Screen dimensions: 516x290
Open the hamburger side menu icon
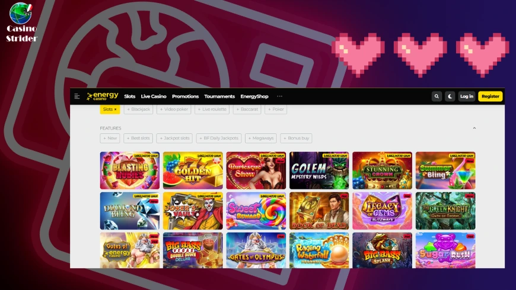pyautogui.click(x=77, y=96)
